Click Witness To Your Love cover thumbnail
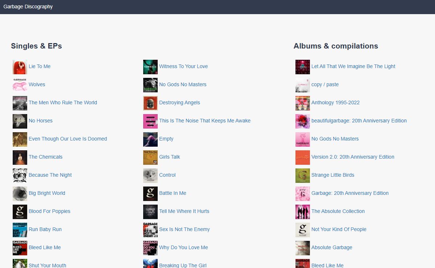Image resolution: width=435 pixels, height=268 pixels. coord(150,67)
